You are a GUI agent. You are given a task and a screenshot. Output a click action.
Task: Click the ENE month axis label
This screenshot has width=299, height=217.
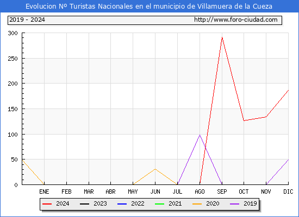[x=44, y=192]
